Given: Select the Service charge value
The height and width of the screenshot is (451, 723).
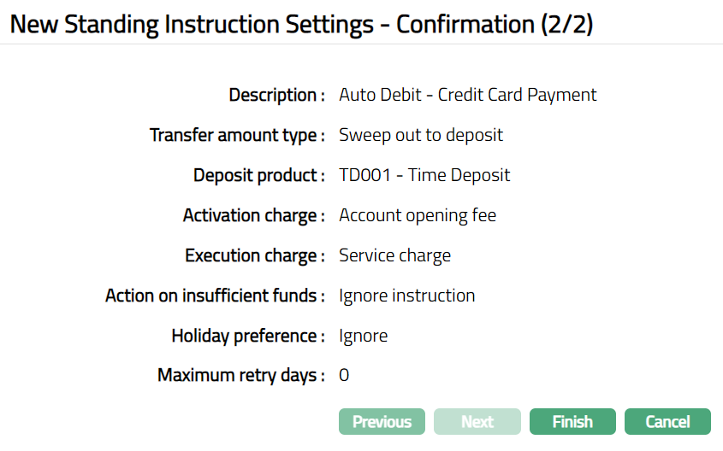Looking at the screenshot, I should click(394, 255).
